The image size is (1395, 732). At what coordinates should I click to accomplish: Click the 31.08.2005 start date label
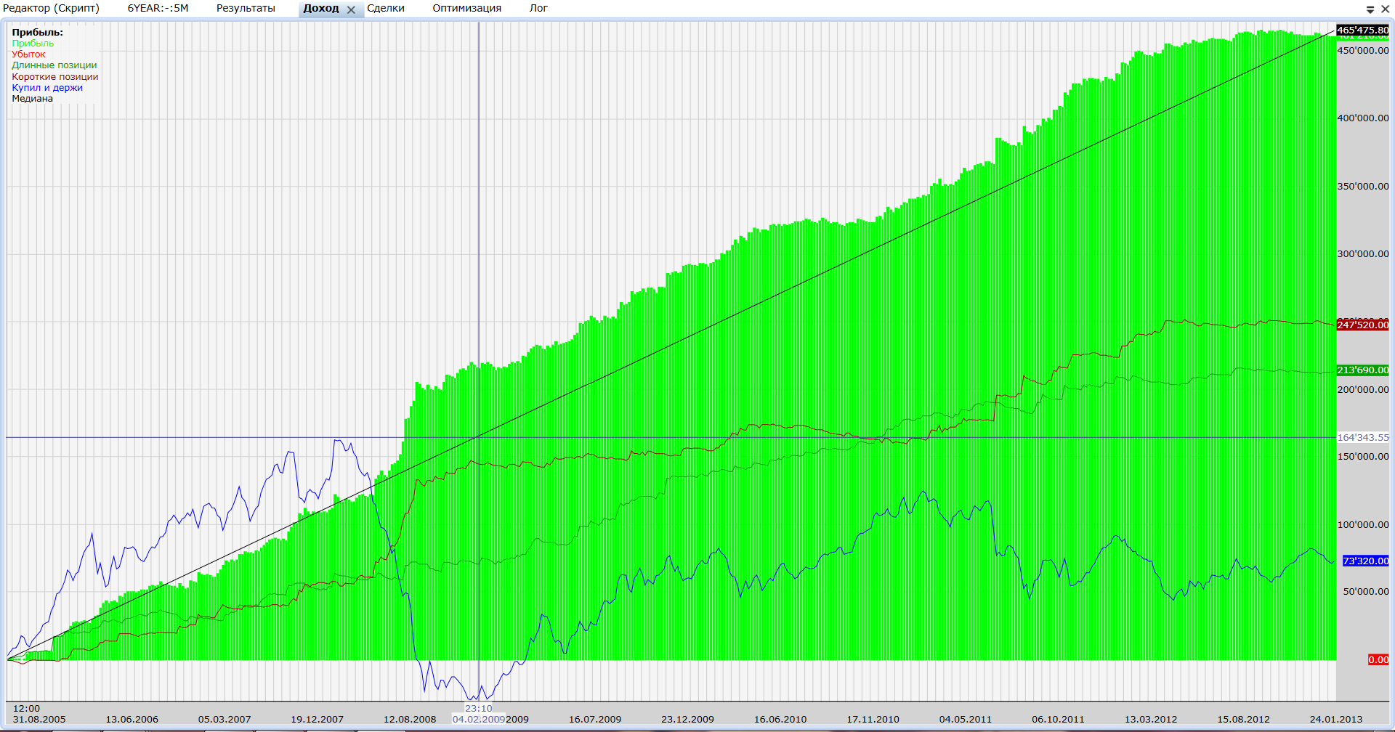pyautogui.click(x=39, y=720)
